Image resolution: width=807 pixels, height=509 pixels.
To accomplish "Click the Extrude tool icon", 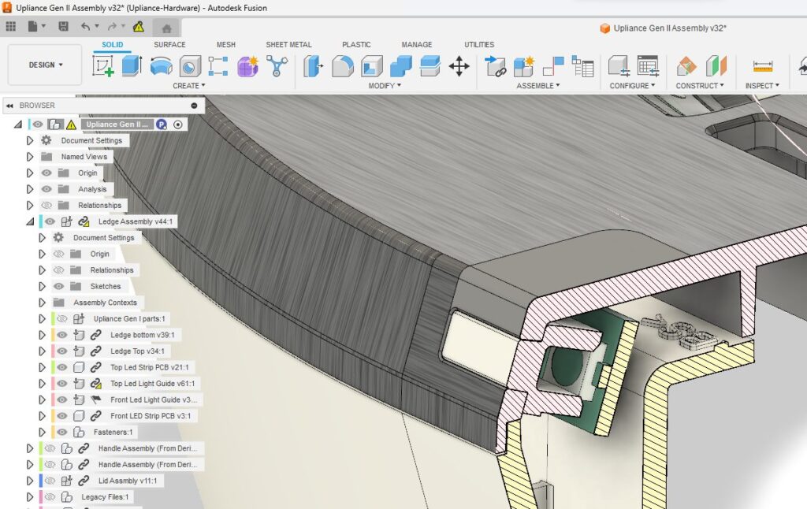I will click(x=132, y=66).
